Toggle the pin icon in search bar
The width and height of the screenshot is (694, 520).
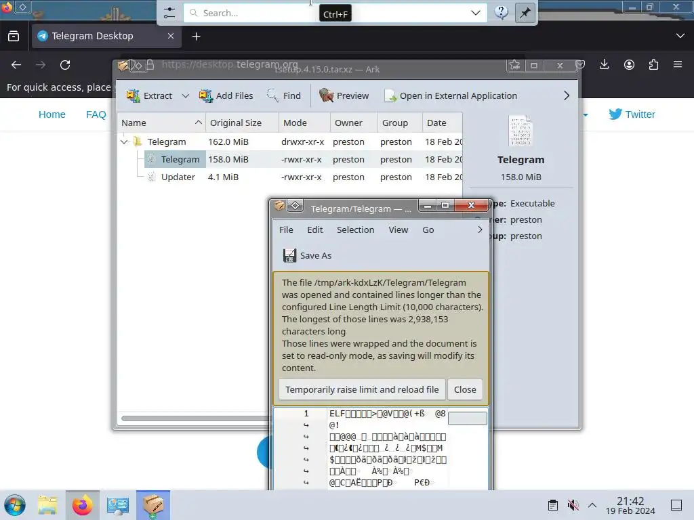tap(525, 13)
